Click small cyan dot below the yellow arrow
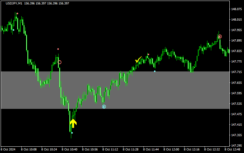 pyautogui.click(x=72, y=133)
